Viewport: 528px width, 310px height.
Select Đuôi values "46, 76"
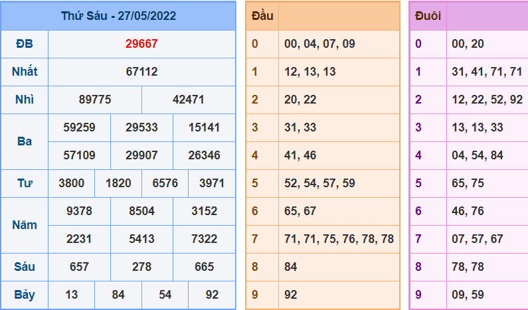[x=468, y=211]
